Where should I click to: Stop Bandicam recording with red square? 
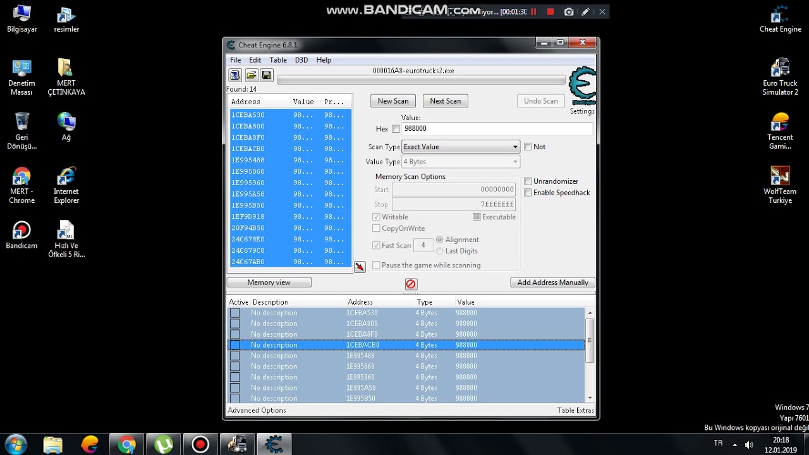(550, 11)
